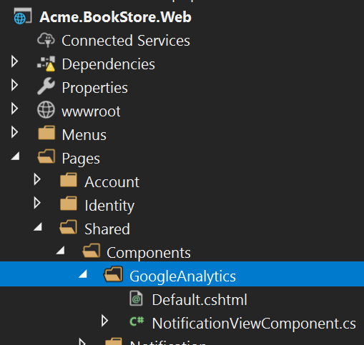This screenshot has width=364, height=345.
Task: Click the Pages open folder icon
Action: (46, 156)
